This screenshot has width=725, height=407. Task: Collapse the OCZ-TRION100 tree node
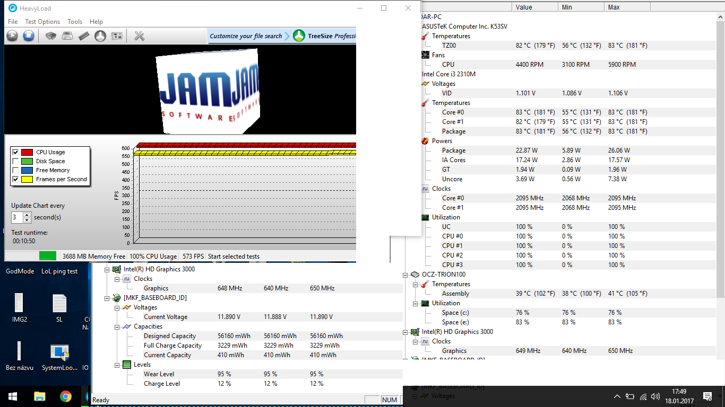[x=405, y=275]
